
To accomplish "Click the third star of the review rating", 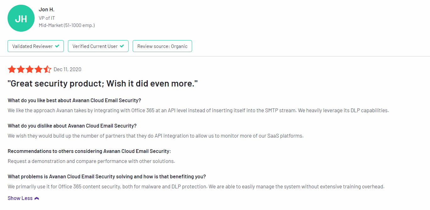I will [x=30, y=69].
